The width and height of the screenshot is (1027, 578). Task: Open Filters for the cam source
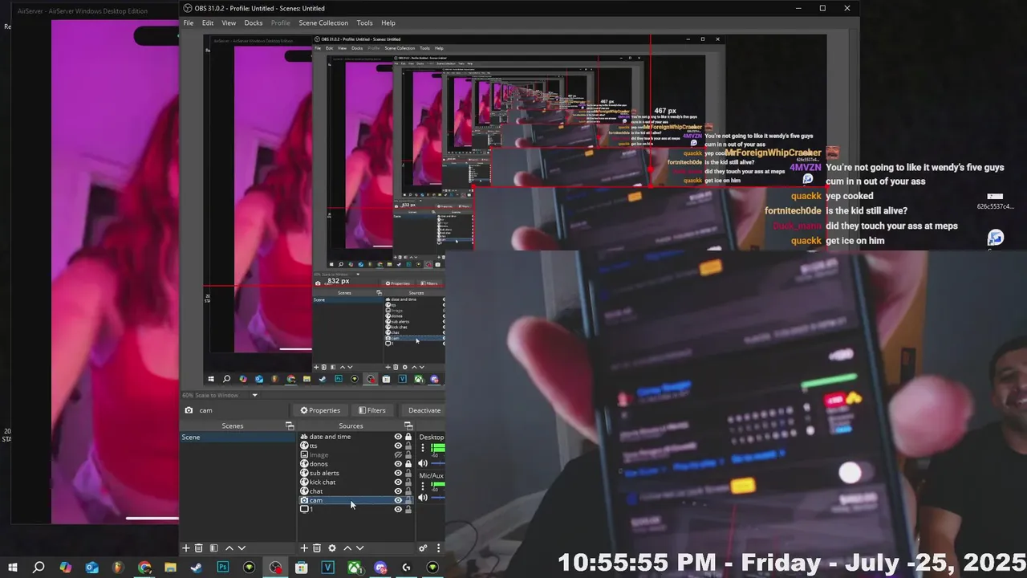click(x=371, y=410)
